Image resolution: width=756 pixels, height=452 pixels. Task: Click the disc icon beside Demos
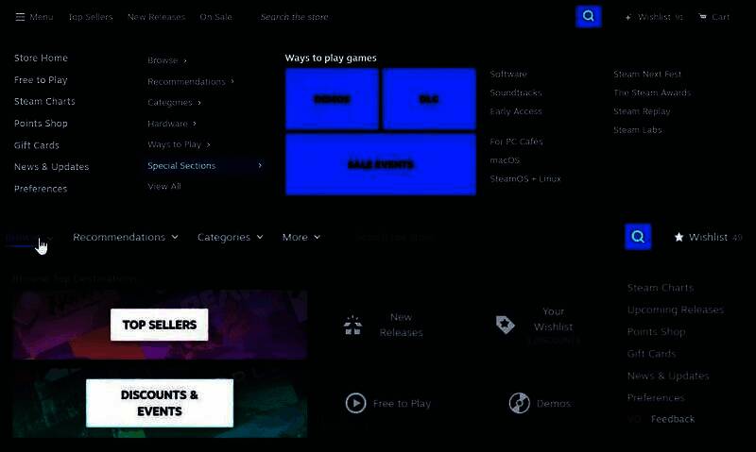pyautogui.click(x=519, y=403)
